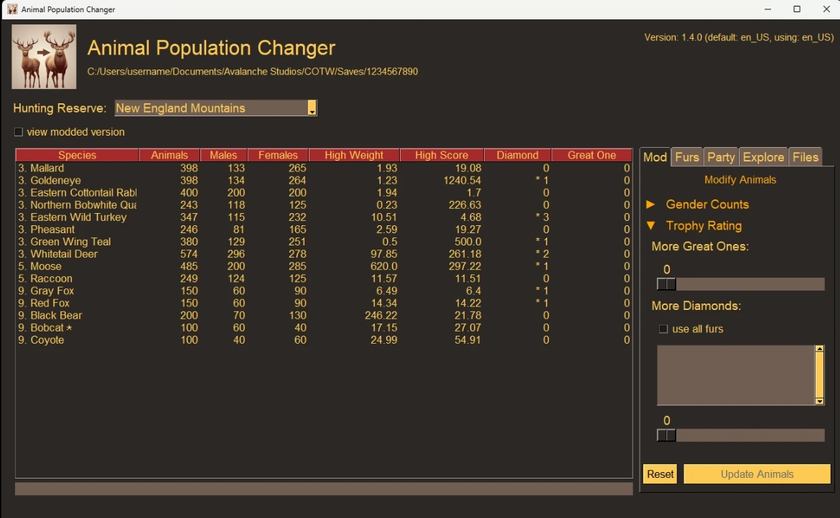
Task: Select the Whitetail Deer row in table
Action: (64, 254)
